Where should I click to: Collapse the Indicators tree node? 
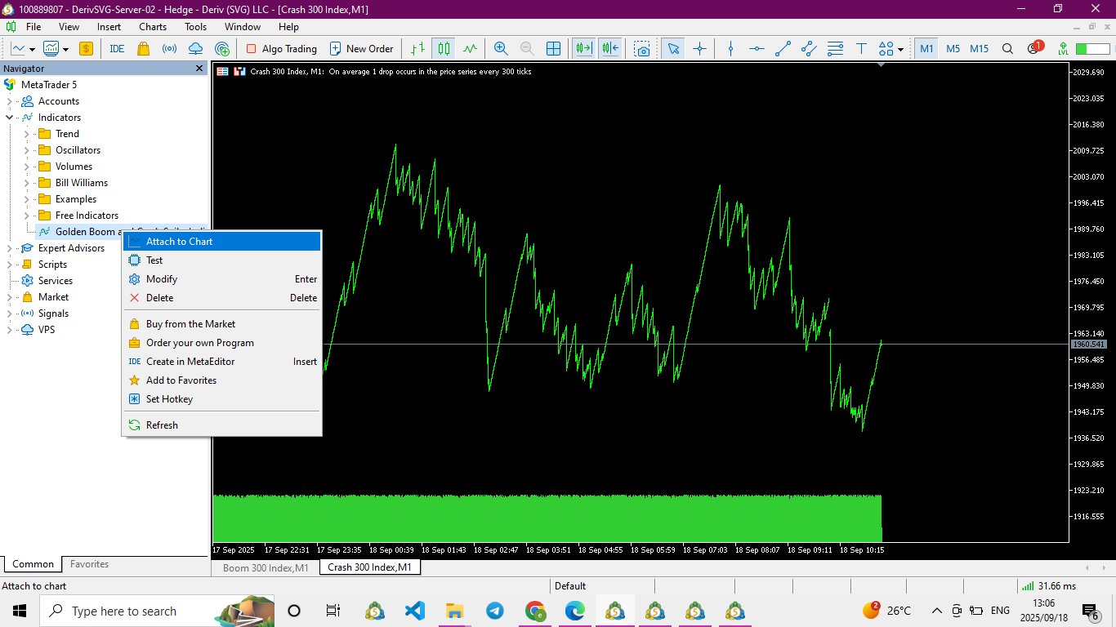10,118
